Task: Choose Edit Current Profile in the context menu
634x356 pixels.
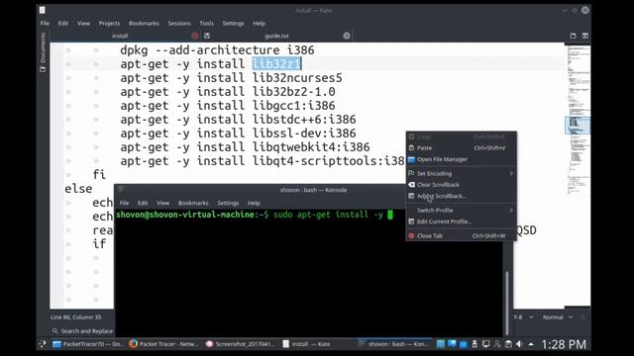Action: click(x=461, y=222)
